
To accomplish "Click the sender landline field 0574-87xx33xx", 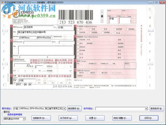I will click(x=45, y=38).
